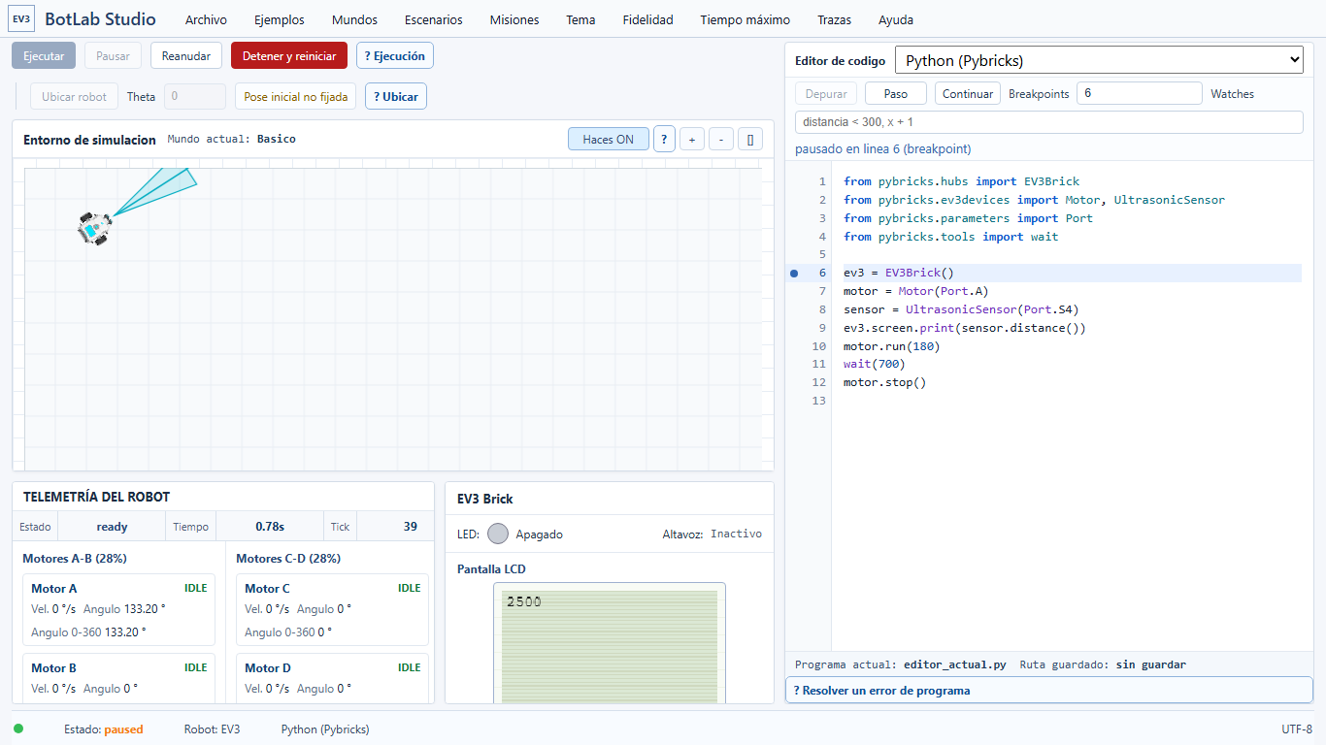Click the UTF-8 encoding label

tap(1297, 729)
